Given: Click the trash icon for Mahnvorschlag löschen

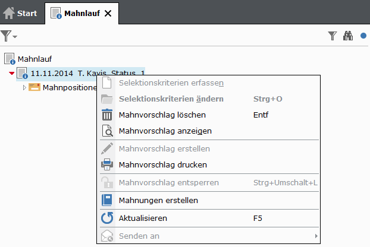Looking at the screenshot, I should tap(107, 115).
